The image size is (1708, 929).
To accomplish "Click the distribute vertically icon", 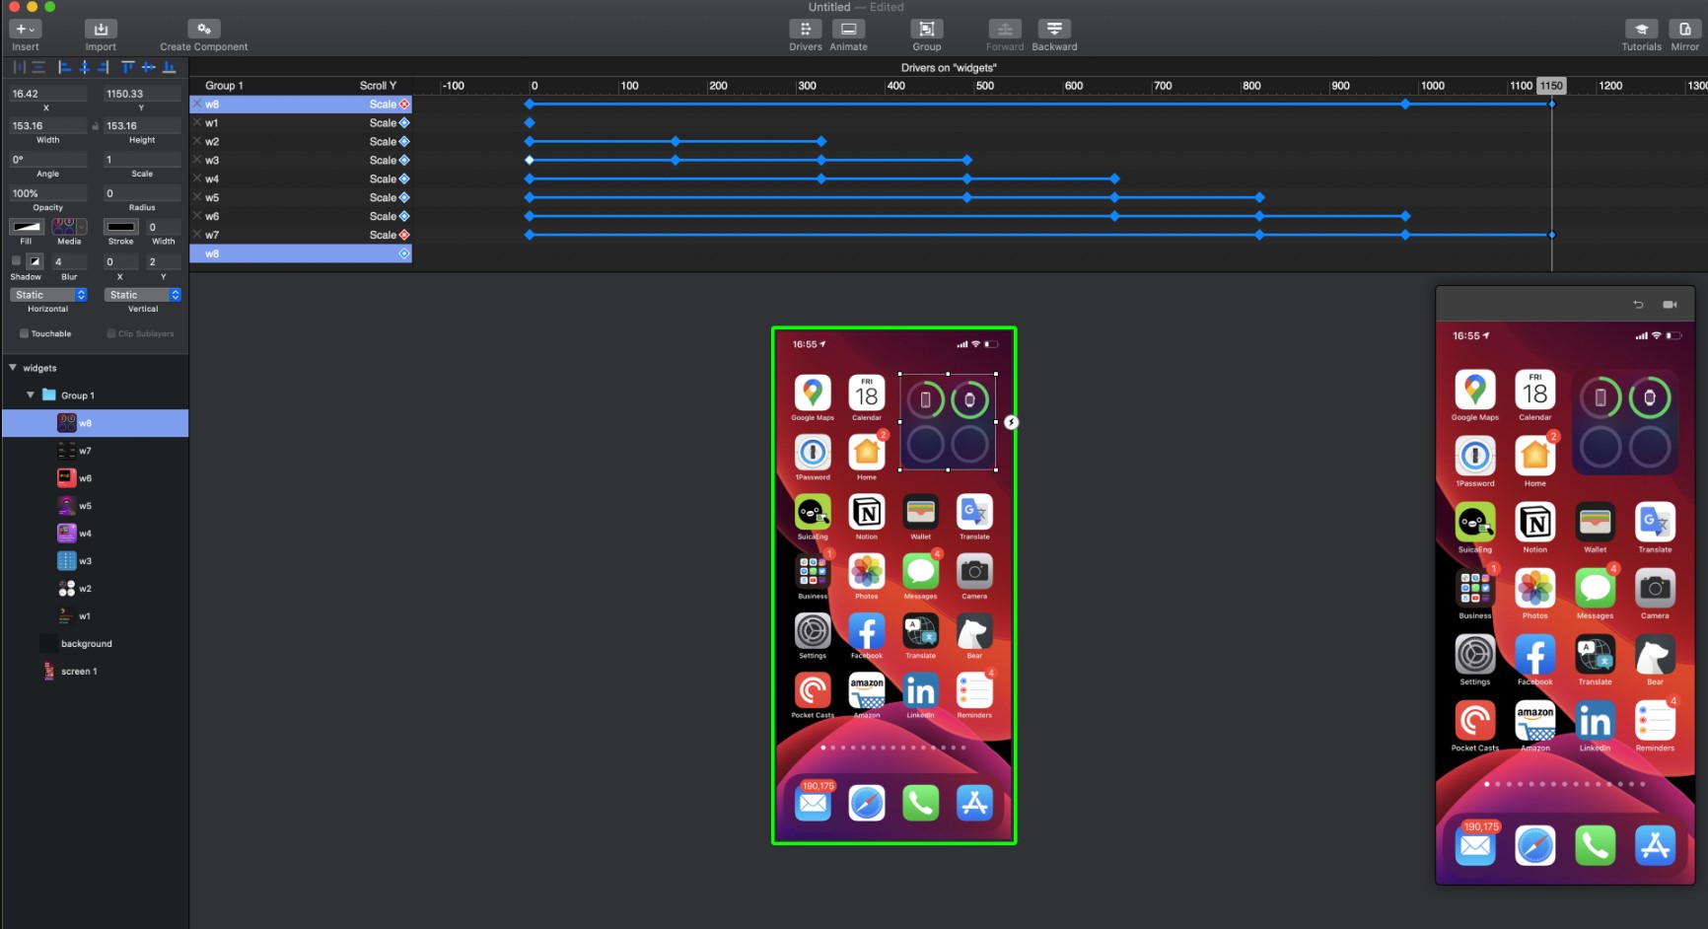I will (x=38, y=67).
